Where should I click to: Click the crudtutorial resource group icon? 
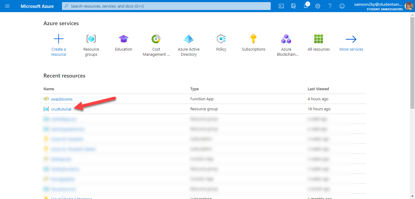(46, 109)
